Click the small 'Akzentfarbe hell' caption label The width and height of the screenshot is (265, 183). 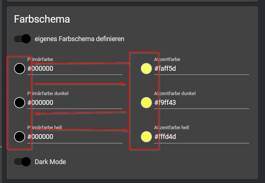pos(171,127)
